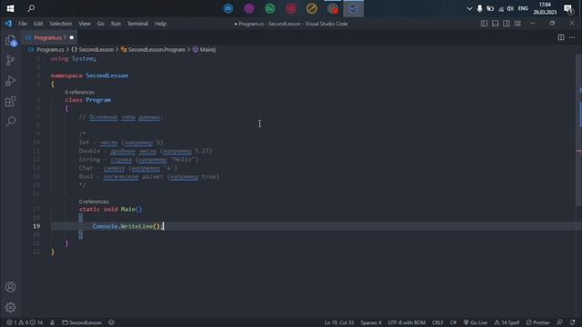Image resolution: width=582 pixels, height=327 pixels.
Task: Open the Extensions view
Action: 10,101
